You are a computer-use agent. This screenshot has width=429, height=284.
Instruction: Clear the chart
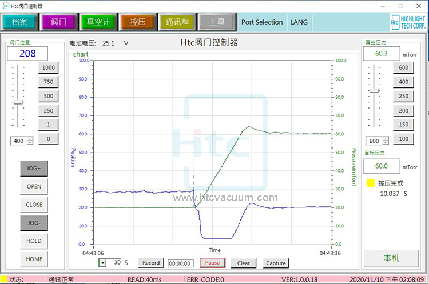point(243,263)
